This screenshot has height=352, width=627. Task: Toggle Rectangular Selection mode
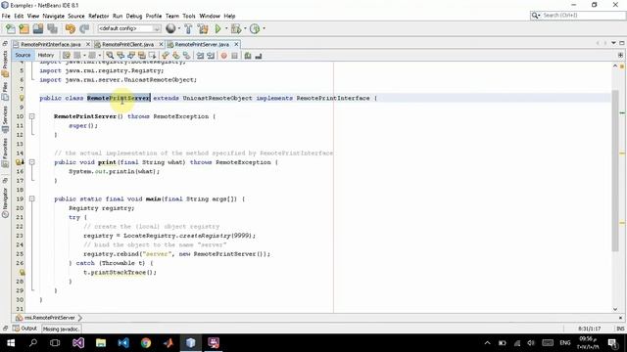pos(153,56)
